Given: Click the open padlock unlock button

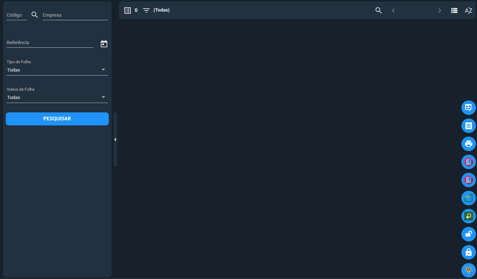Looking at the screenshot, I should 469,234.
